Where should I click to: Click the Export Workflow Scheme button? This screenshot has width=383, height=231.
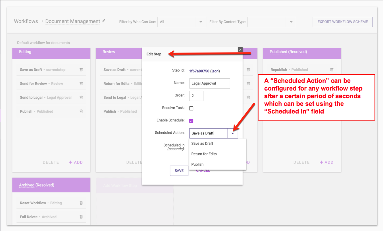pos(342,22)
